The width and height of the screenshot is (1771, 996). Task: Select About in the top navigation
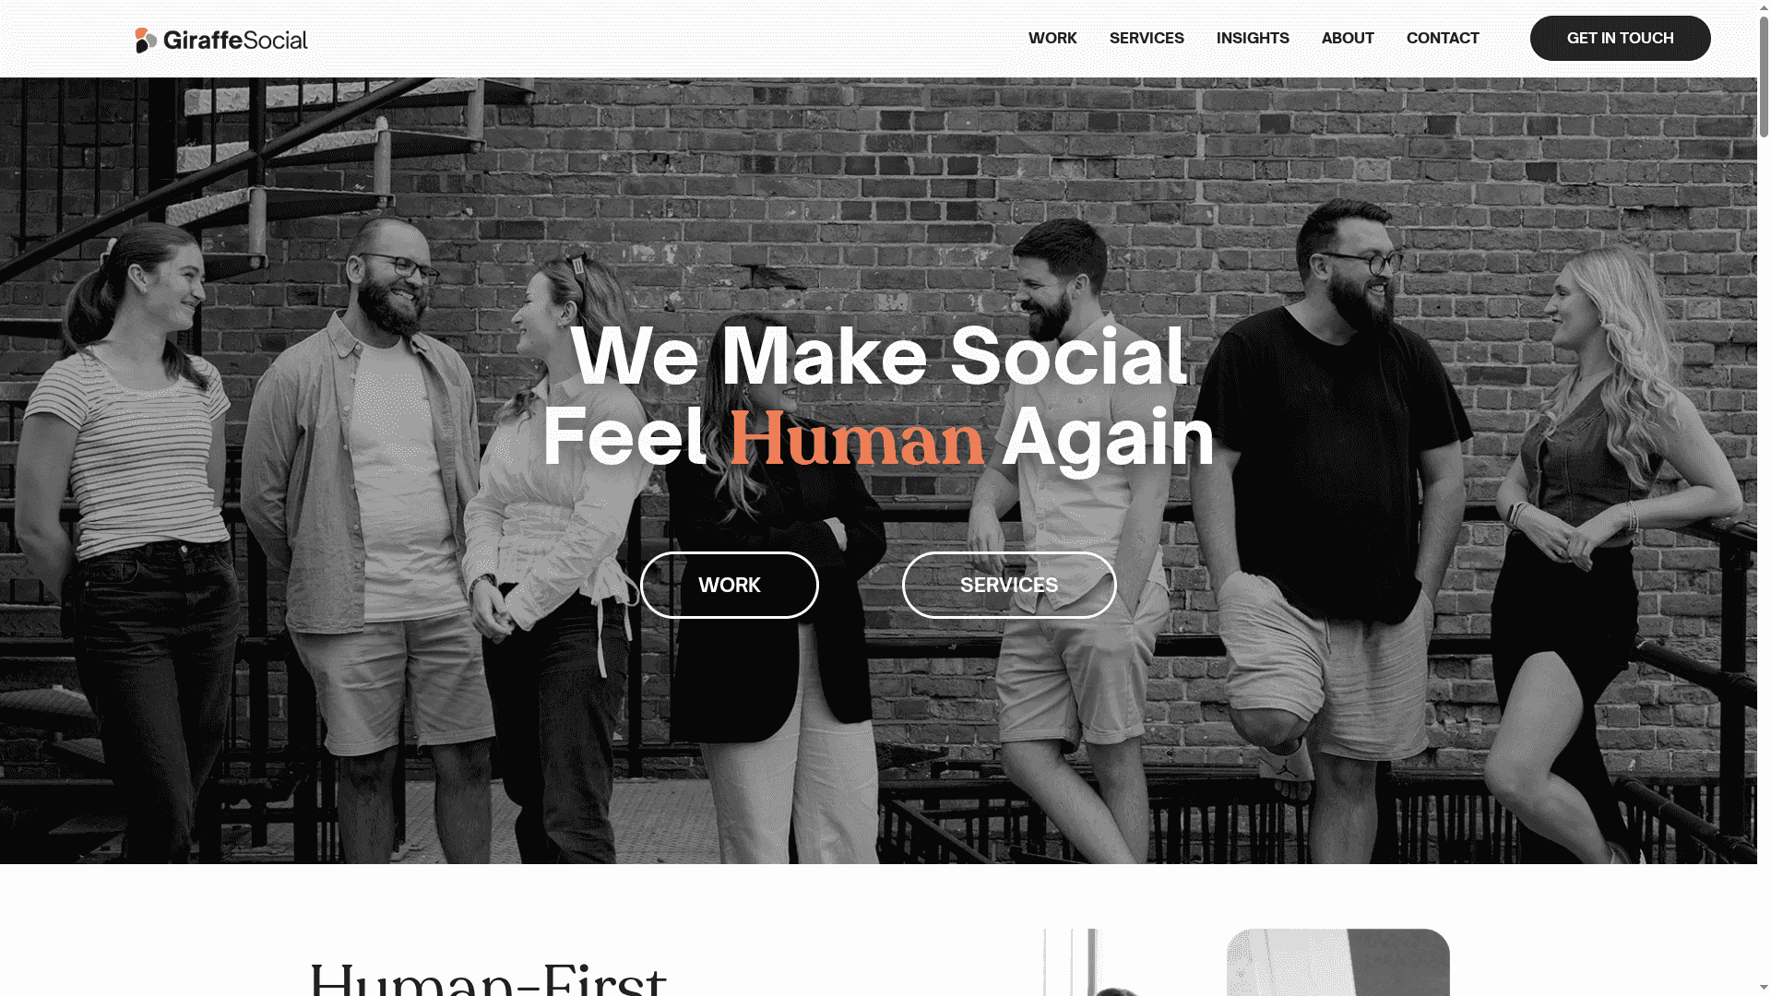1348,38
